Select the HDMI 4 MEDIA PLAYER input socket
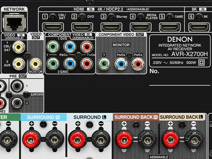Screen dimensions: 212x159 coord(141,27)
